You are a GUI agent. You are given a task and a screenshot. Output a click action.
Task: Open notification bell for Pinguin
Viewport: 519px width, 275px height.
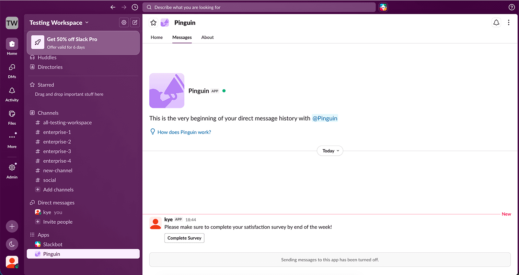pos(496,23)
